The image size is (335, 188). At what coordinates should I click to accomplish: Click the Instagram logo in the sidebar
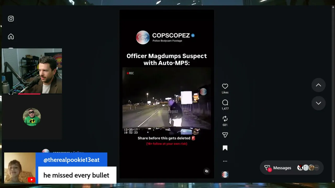tap(11, 19)
